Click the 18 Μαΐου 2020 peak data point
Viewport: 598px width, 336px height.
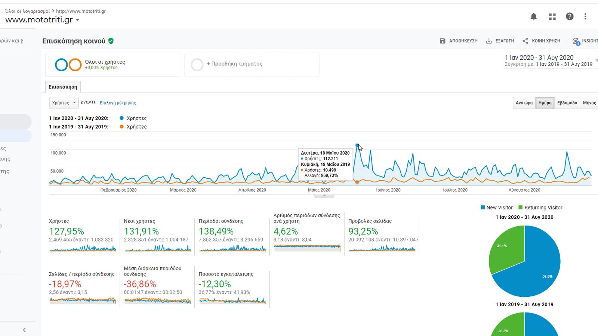(x=357, y=145)
